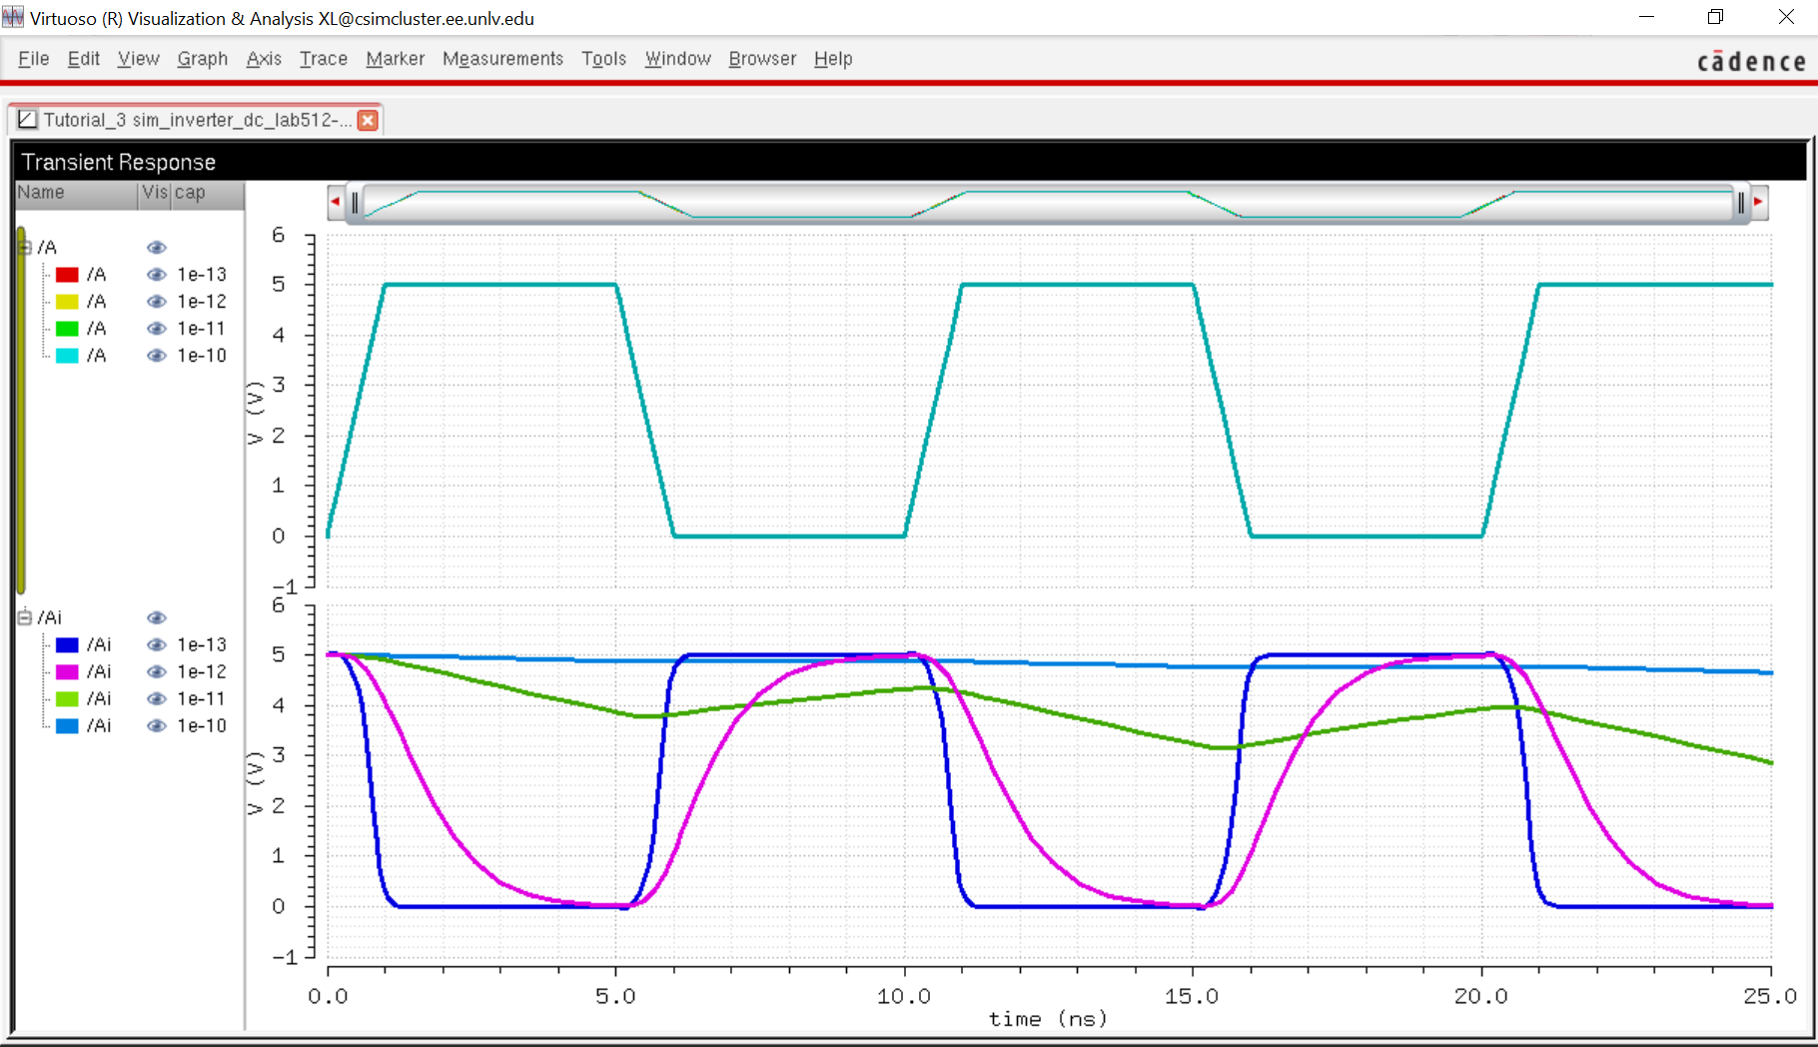This screenshot has height=1047, width=1818.
Task: Click the Virtuoso app icon in title bar
Action: (13, 18)
